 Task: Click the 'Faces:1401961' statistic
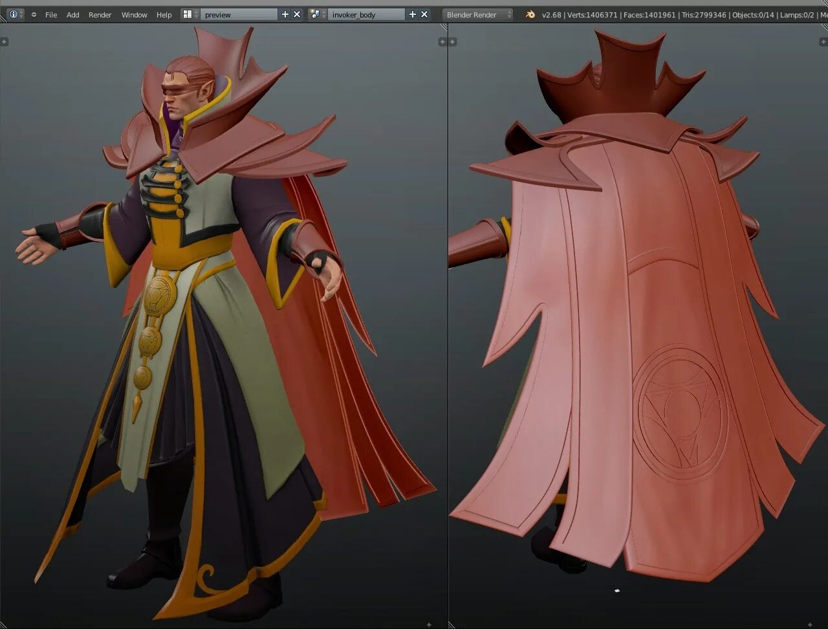click(x=650, y=14)
